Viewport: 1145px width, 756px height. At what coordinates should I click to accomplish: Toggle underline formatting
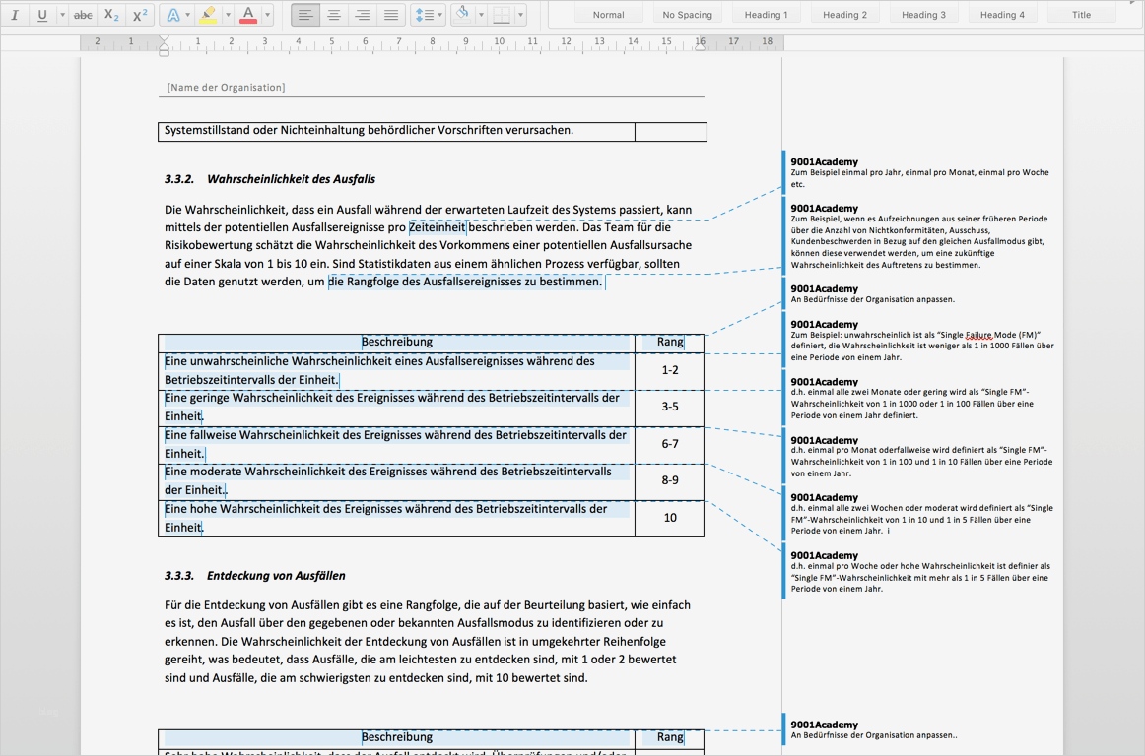click(x=42, y=15)
